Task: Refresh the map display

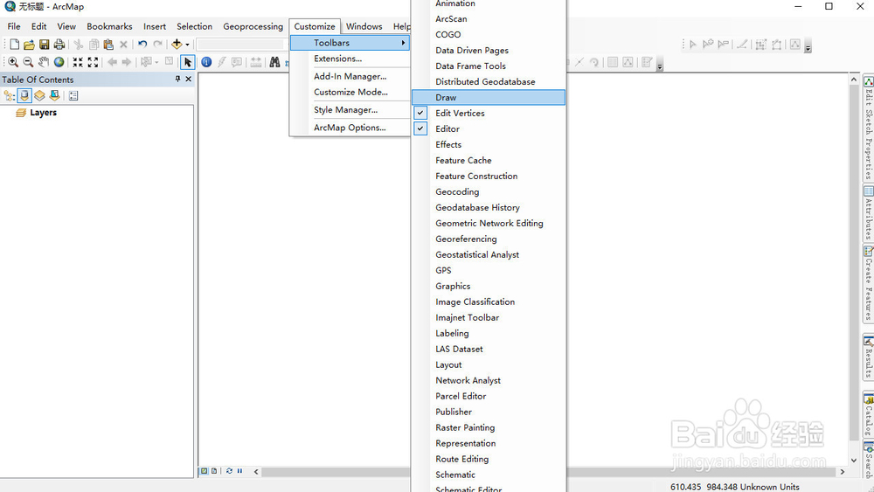Action: [229, 471]
